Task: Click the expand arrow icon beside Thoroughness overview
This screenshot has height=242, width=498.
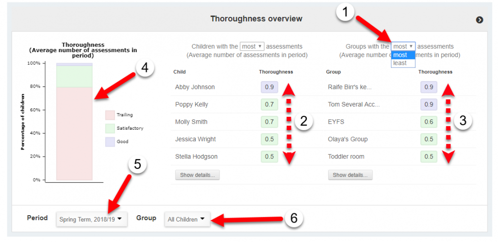Action: click(480, 20)
